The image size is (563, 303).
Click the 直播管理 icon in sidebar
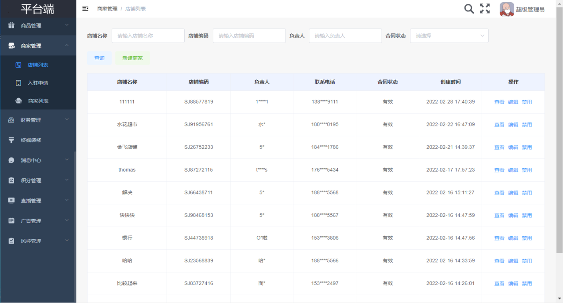click(11, 201)
